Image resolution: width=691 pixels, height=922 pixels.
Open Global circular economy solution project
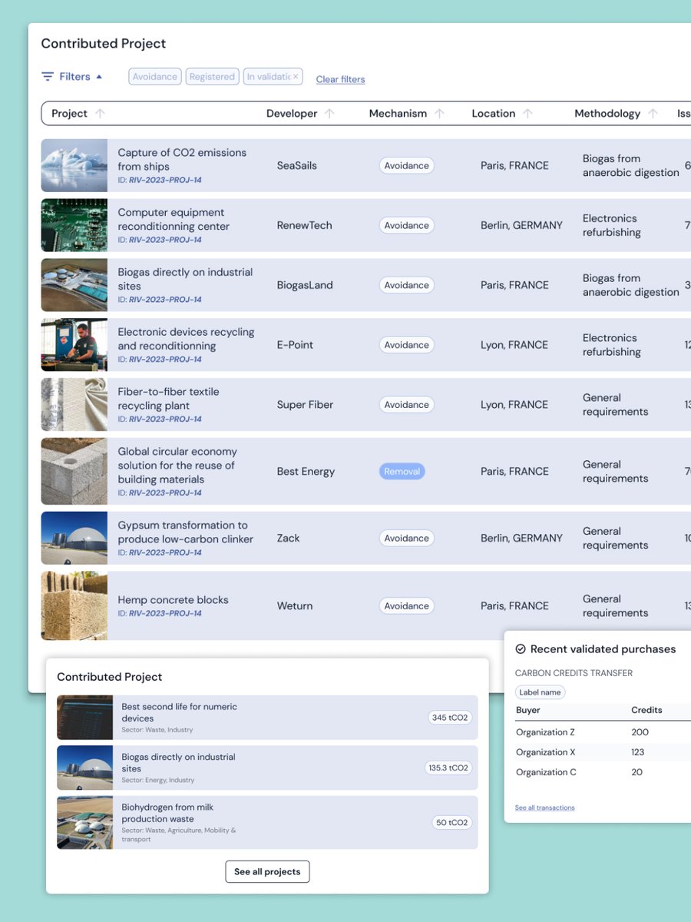click(177, 465)
